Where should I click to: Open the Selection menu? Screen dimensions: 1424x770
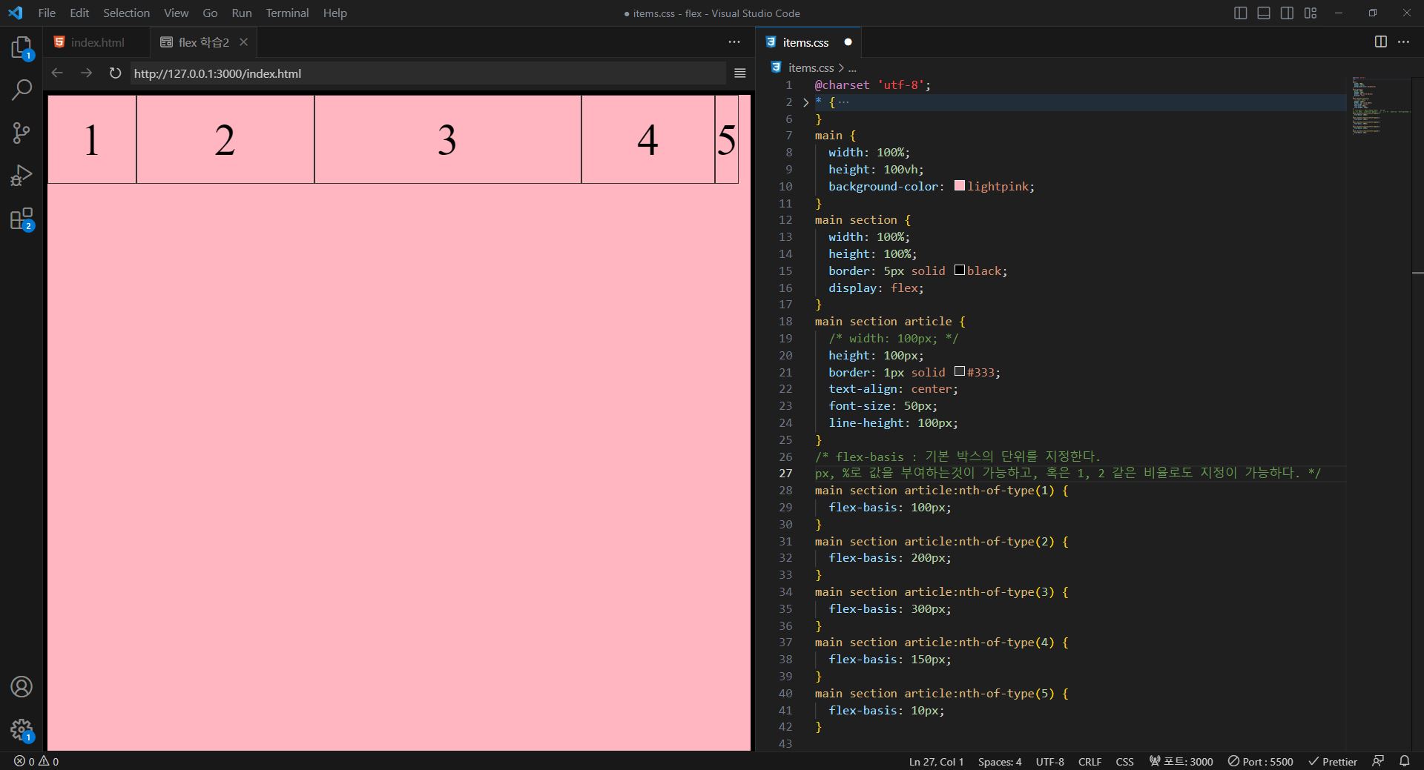(126, 13)
